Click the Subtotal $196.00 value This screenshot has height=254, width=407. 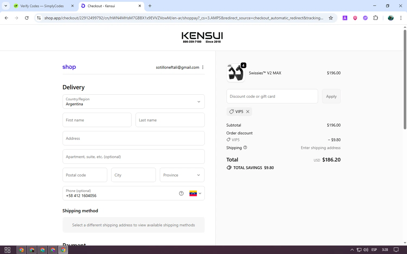333,125
